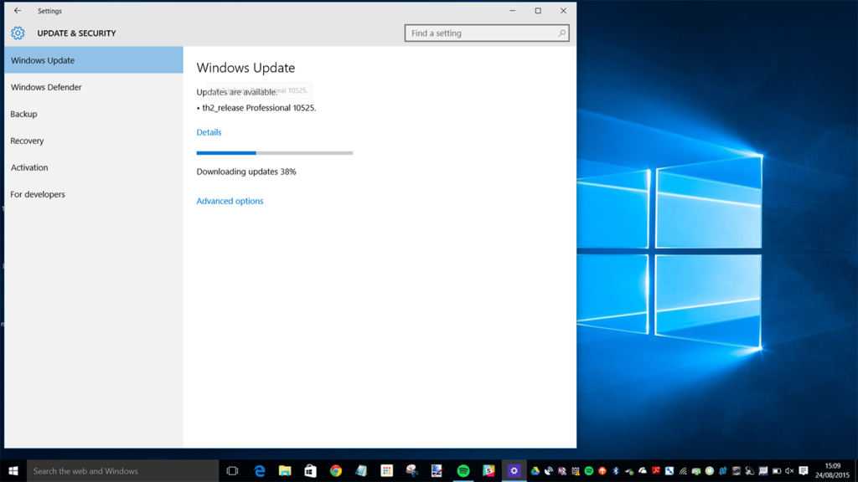This screenshot has width=858, height=482.
Task: Open the For developers section
Action: click(x=38, y=194)
